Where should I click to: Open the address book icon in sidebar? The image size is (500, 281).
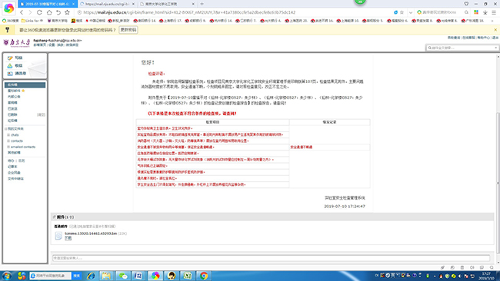coord(10,74)
